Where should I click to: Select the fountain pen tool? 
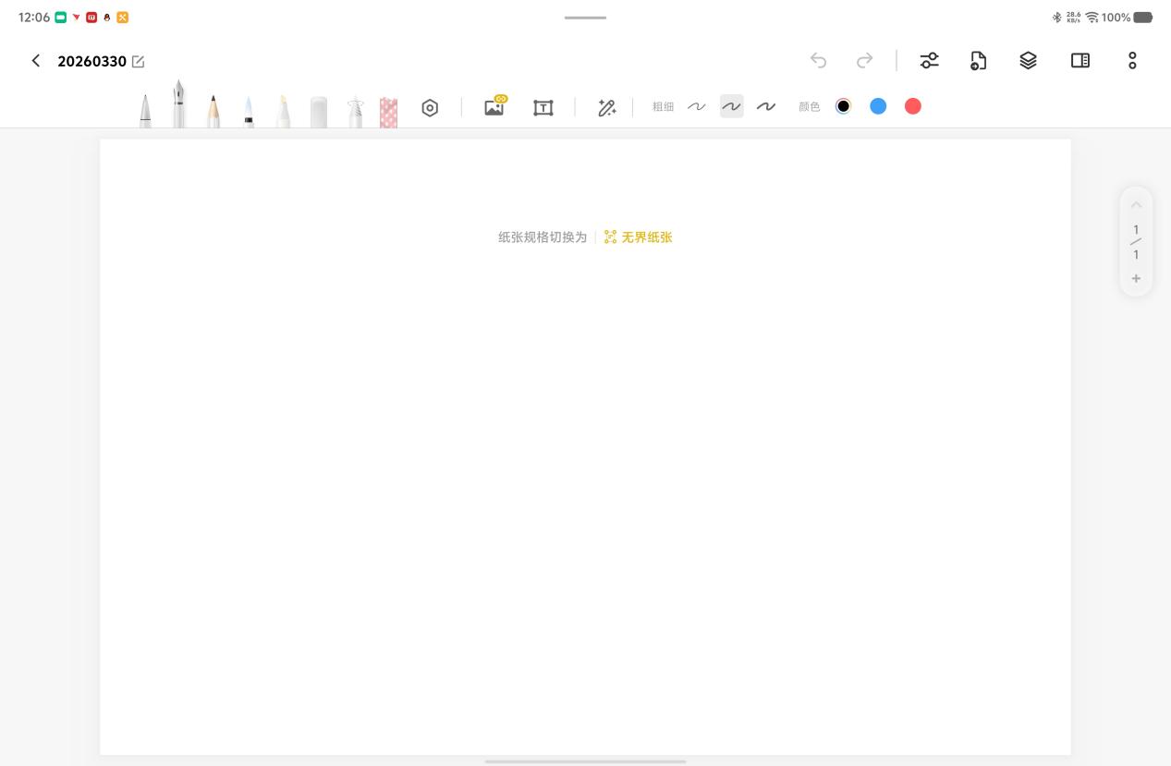(178, 105)
